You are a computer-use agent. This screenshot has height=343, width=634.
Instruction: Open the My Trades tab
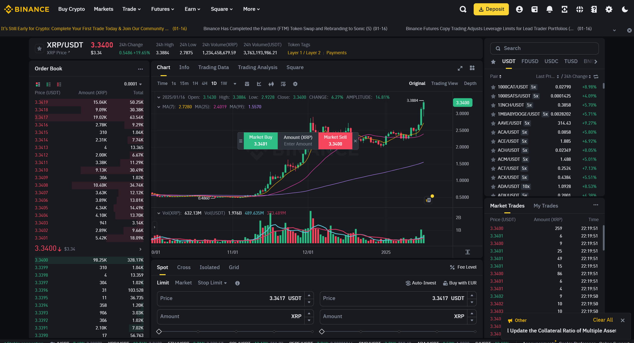tap(546, 206)
